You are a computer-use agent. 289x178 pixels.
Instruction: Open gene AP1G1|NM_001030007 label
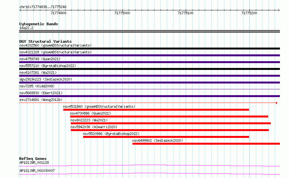click(x=37, y=171)
